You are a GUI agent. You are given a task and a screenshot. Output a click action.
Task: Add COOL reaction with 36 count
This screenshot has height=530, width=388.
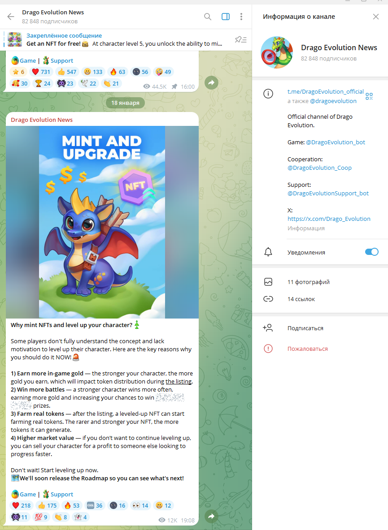pos(95,505)
